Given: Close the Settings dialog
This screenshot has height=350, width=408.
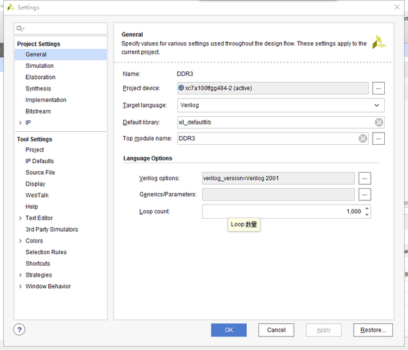Looking at the screenshot, I should [x=397, y=7].
